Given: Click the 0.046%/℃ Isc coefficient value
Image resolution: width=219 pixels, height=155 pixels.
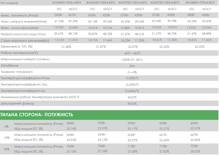Looking at the screenshot, I should pos(132,91).
